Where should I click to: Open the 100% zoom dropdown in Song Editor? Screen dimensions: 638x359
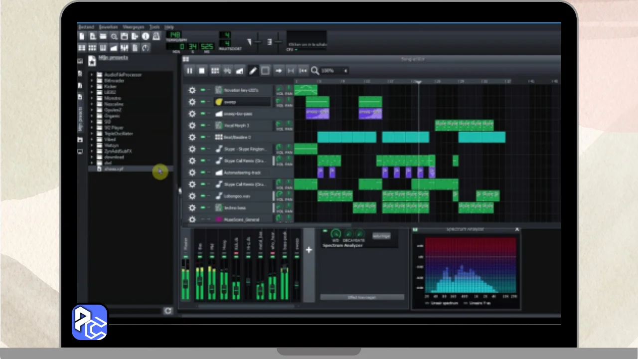tap(334, 71)
